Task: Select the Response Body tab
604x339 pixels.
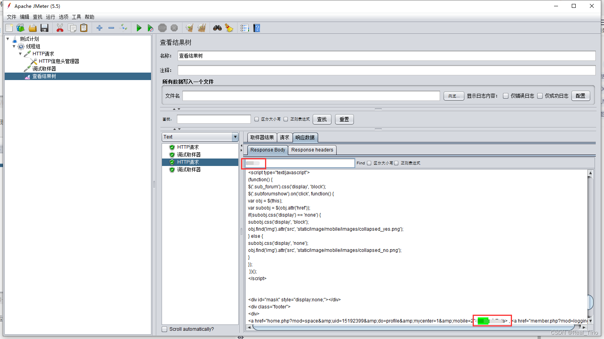Action: (x=268, y=150)
